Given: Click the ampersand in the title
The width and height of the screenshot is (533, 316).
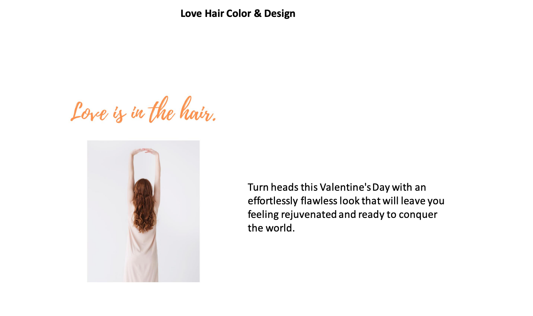Looking at the screenshot, I should [258, 14].
